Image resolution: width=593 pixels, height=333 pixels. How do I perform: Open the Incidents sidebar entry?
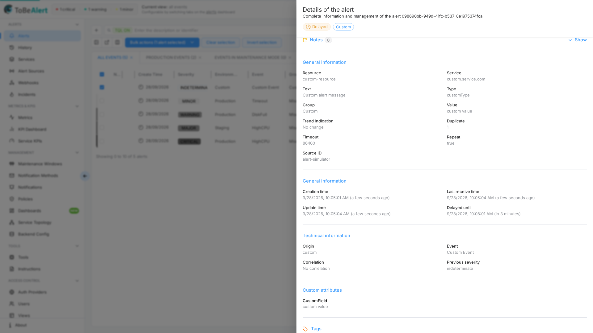click(x=42, y=94)
